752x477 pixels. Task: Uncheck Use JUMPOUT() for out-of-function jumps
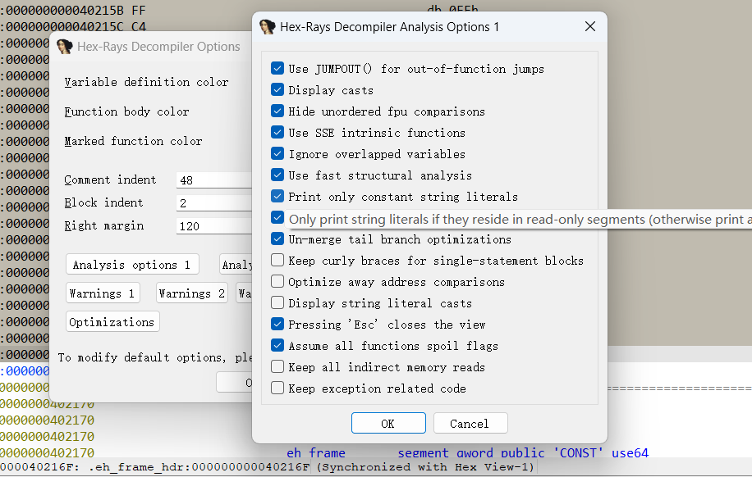tap(277, 69)
